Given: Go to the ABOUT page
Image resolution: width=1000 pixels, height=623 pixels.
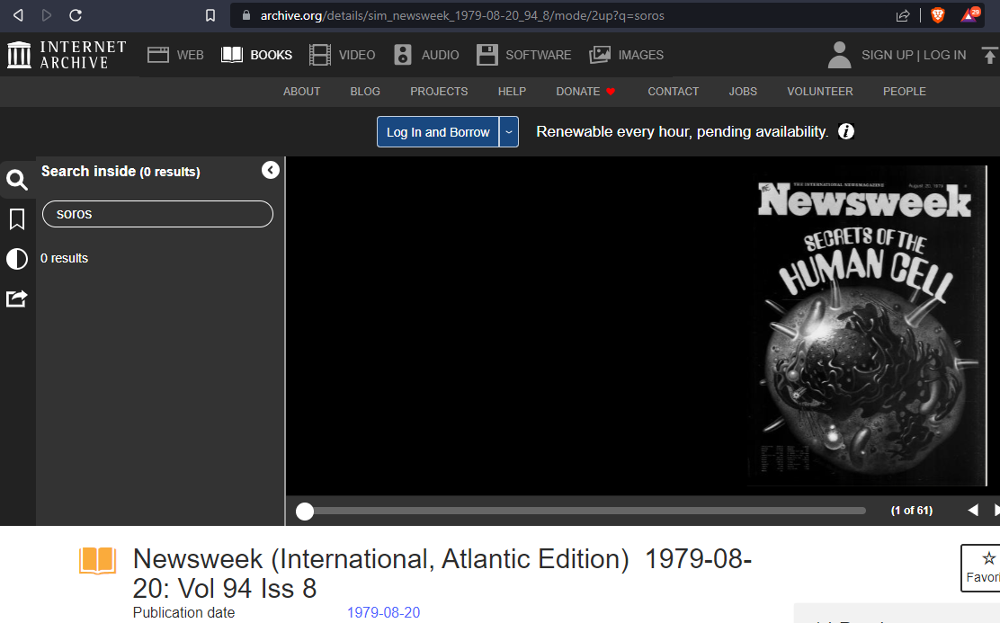Looking at the screenshot, I should point(301,91).
